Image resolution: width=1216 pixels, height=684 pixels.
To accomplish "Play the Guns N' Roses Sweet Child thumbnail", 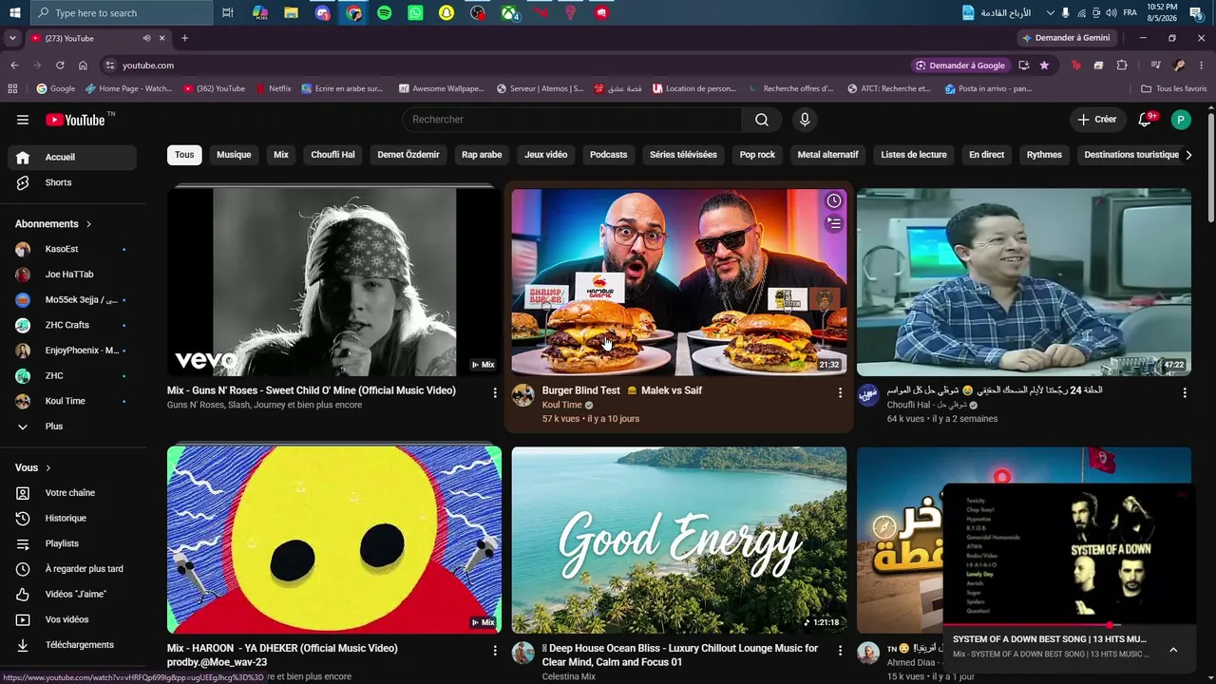I will tap(334, 282).
